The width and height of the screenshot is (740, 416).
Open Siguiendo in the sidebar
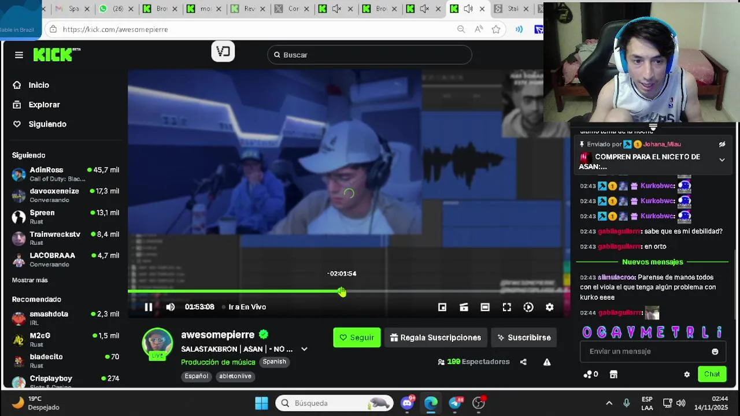(x=47, y=124)
